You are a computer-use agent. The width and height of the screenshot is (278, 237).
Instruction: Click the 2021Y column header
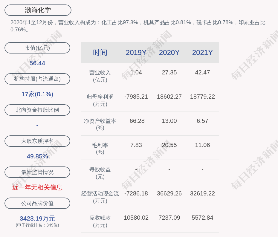(x=202, y=53)
